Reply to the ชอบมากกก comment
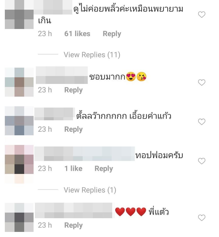 click(x=74, y=90)
